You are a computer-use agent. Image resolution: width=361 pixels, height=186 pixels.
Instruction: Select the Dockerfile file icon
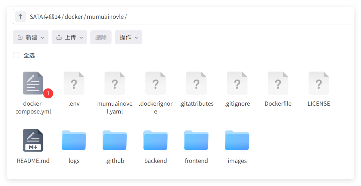coord(278,83)
